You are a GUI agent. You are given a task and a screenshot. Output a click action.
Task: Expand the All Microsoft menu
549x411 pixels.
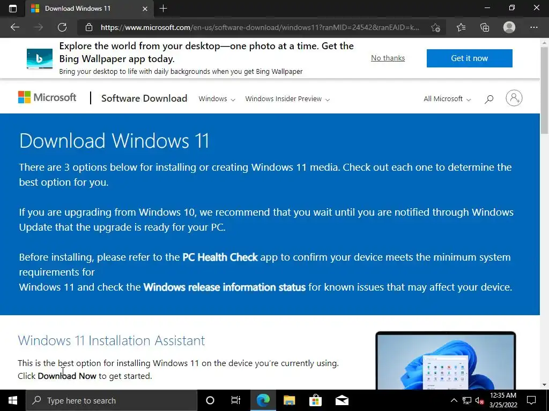tap(447, 99)
